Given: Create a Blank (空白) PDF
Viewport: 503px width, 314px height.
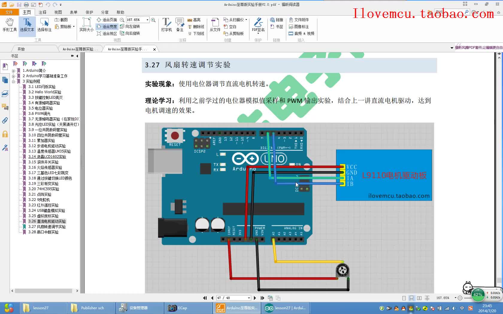Looking at the screenshot, I should coord(230,27).
